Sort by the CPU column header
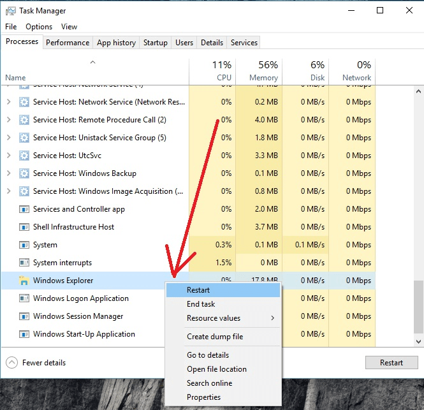Viewport: 424px width, 410px height. 212,71
